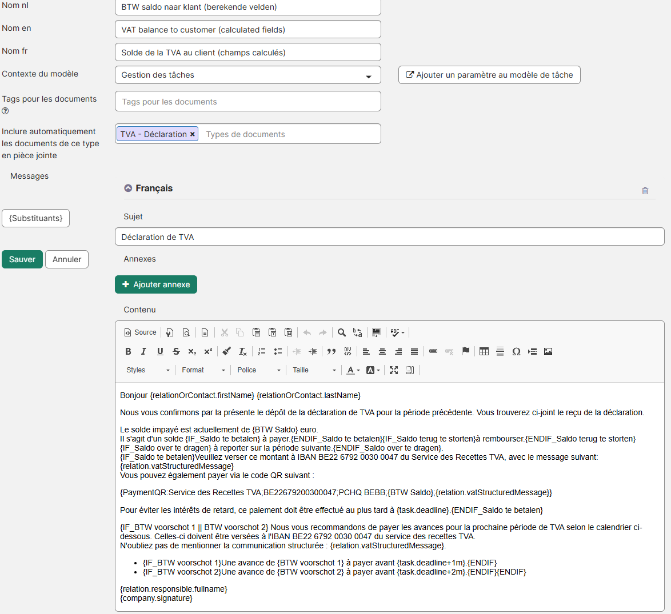This screenshot has width=671, height=614.
Task: Insert a link using chain icon
Action: coord(433,351)
